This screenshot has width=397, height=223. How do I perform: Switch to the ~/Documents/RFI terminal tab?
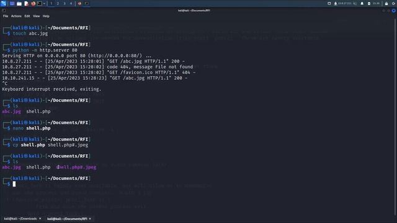67,219
